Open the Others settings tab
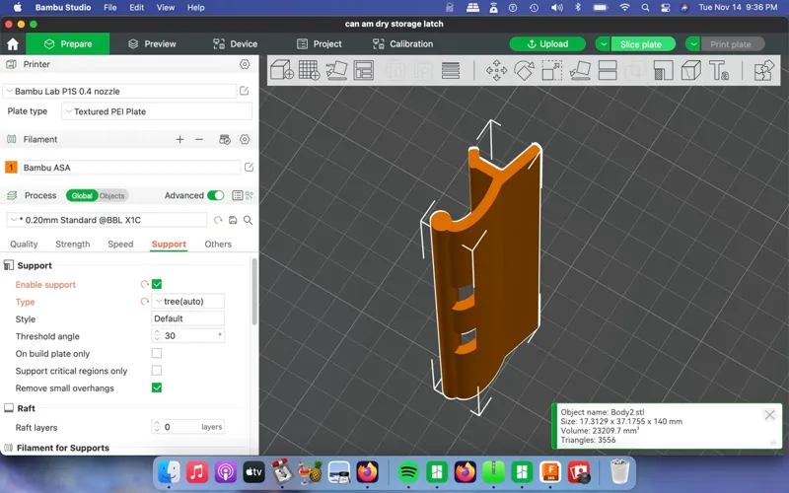The width and height of the screenshot is (789, 493). 218,244
